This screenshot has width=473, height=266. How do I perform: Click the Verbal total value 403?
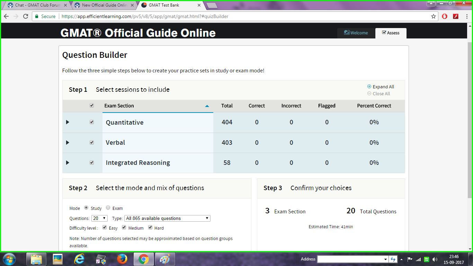[x=227, y=142]
